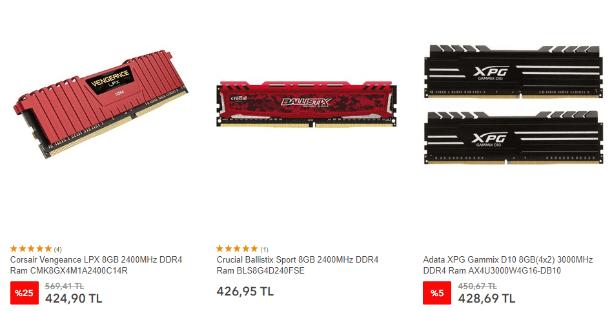Open the (4) review count for Corsair
Image resolution: width=612 pixels, height=311 pixels.
[57, 249]
